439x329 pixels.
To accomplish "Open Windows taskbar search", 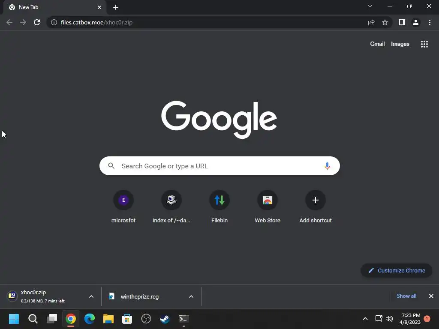I will point(33,319).
